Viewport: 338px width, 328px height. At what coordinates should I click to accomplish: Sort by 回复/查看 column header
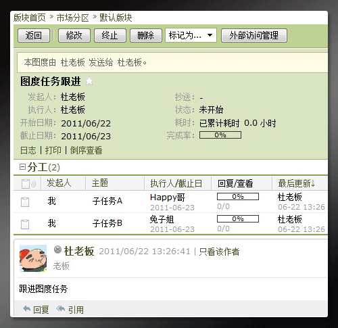coord(235,183)
